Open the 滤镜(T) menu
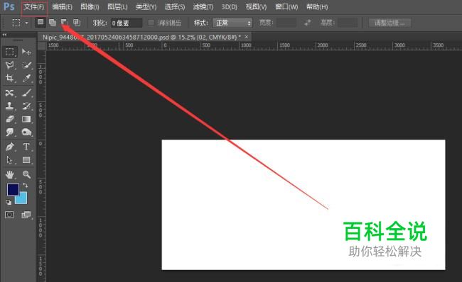462x282 pixels. pyautogui.click(x=203, y=7)
